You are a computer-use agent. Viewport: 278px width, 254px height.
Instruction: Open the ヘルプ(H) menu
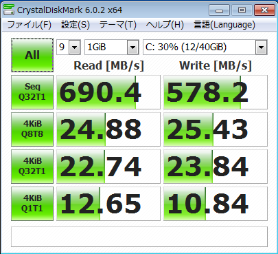[165, 25]
